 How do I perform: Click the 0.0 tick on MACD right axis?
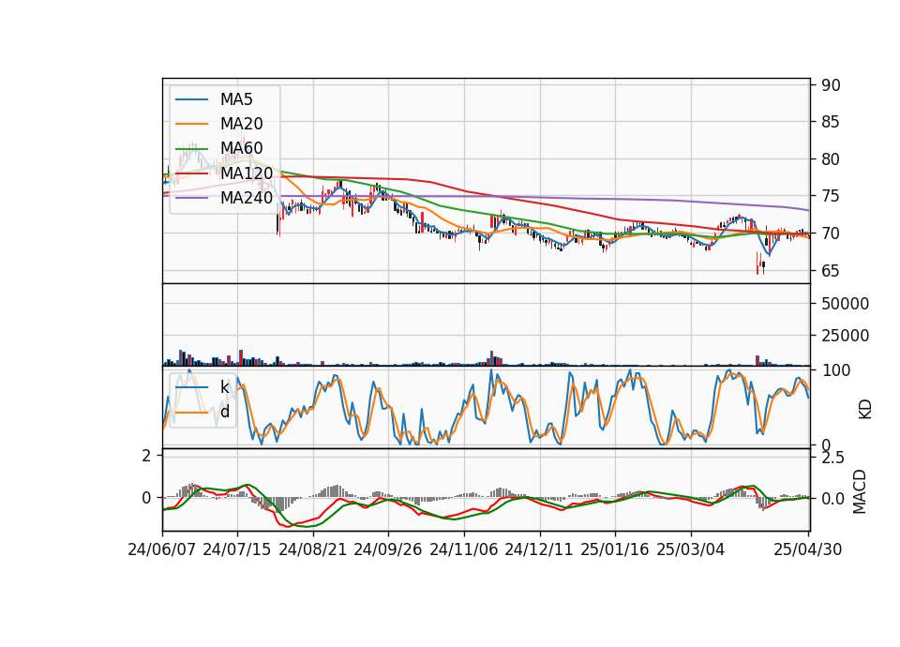click(832, 499)
